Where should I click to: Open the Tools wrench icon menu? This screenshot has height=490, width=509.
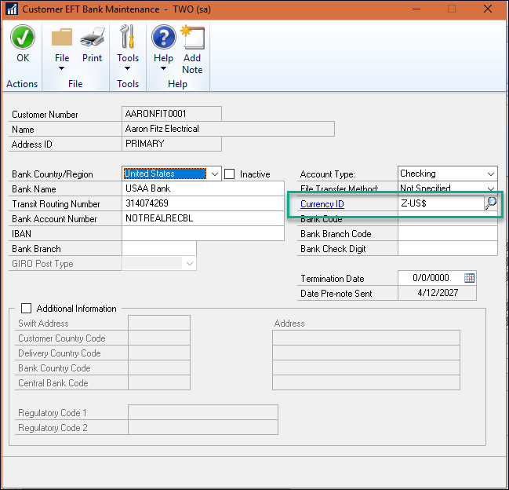[x=127, y=36]
